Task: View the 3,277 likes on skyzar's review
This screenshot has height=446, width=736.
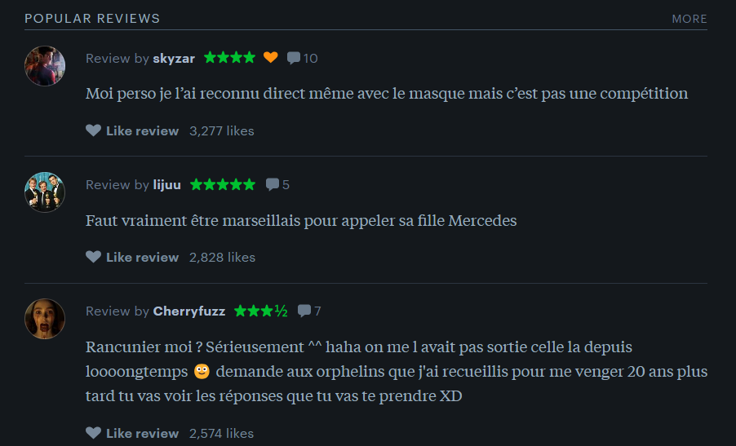Action: 222,130
